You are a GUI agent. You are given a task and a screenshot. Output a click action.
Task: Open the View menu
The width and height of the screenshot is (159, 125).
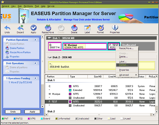click(x=13, y=6)
